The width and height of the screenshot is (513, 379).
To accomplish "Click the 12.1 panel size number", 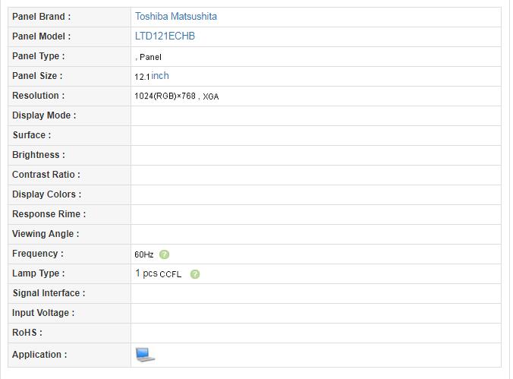I will (x=142, y=77).
